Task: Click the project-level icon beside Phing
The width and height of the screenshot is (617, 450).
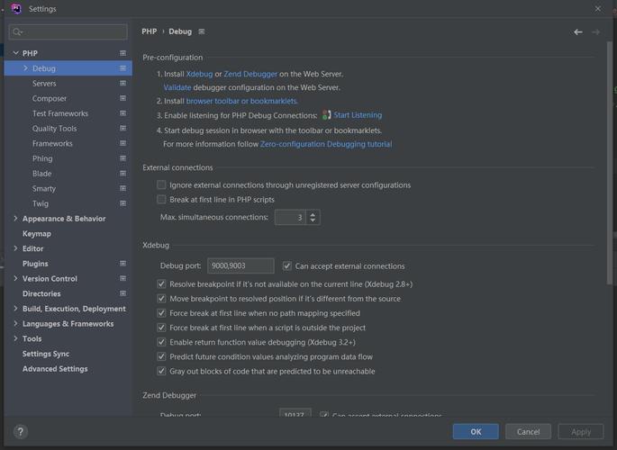Action: pos(122,158)
